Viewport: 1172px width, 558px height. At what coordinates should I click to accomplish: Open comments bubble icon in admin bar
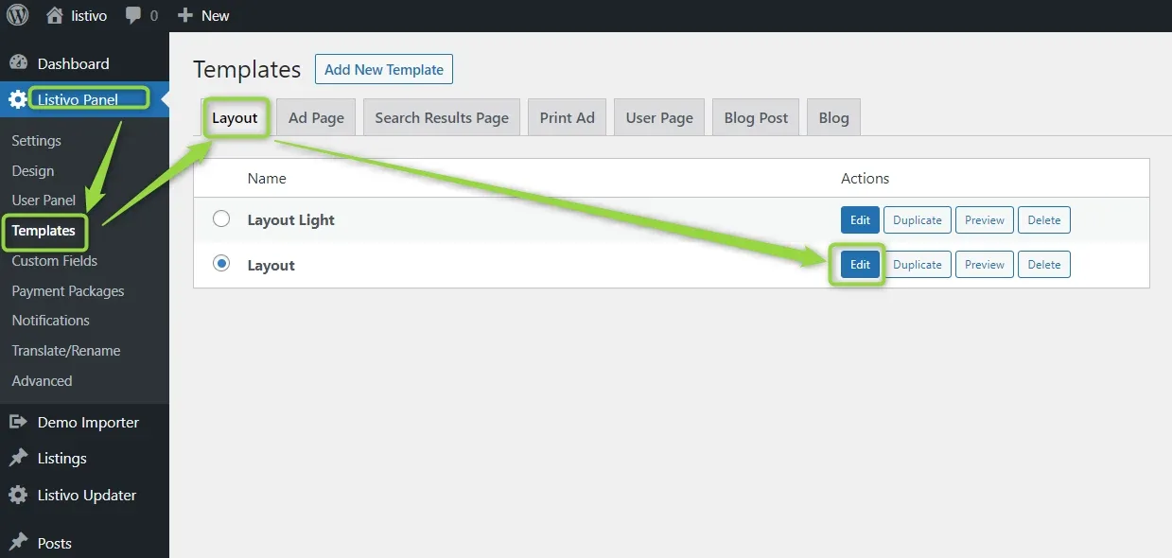coord(134,15)
